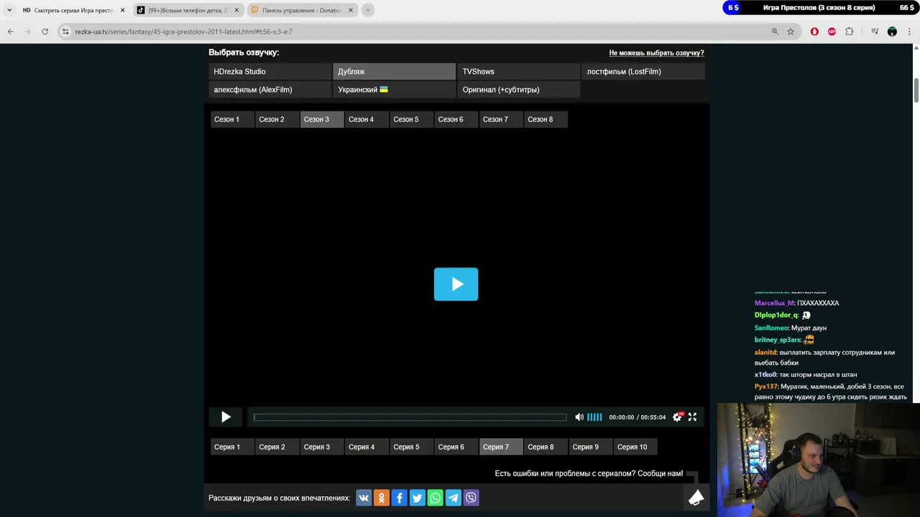The image size is (920, 517).
Task: Bookmark this page with the star
Action: (x=791, y=32)
